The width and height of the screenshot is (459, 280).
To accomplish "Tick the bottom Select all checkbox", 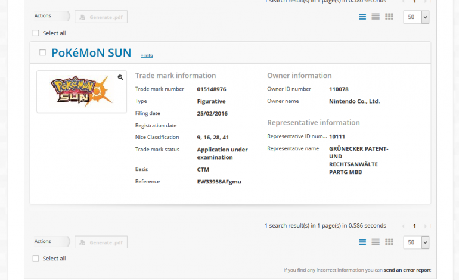I will pos(36,259).
